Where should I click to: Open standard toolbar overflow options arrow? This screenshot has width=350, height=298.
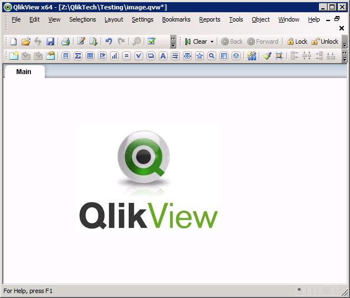pyautogui.click(x=173, y=42)
